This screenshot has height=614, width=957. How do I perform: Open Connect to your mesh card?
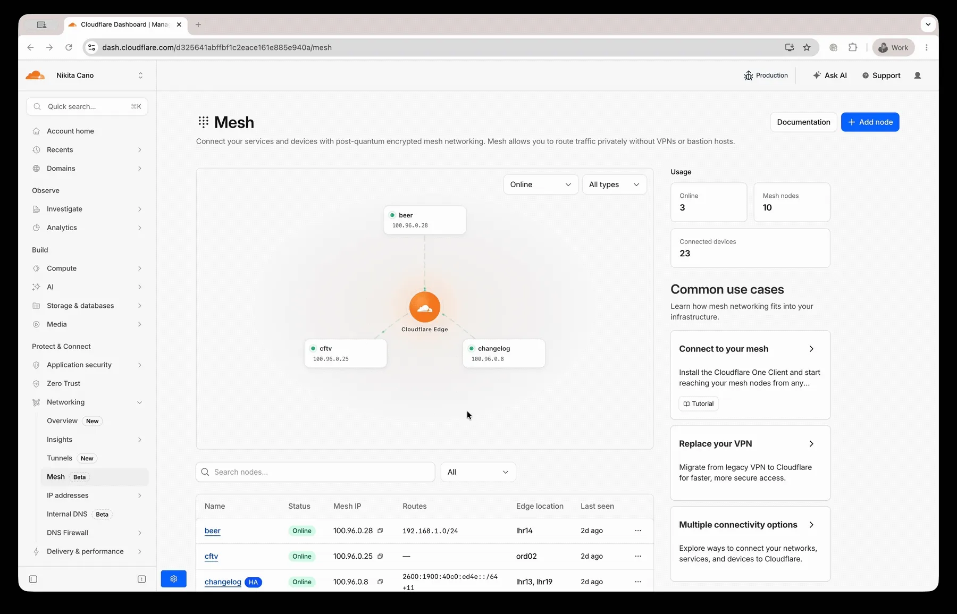tap(750, 375)
